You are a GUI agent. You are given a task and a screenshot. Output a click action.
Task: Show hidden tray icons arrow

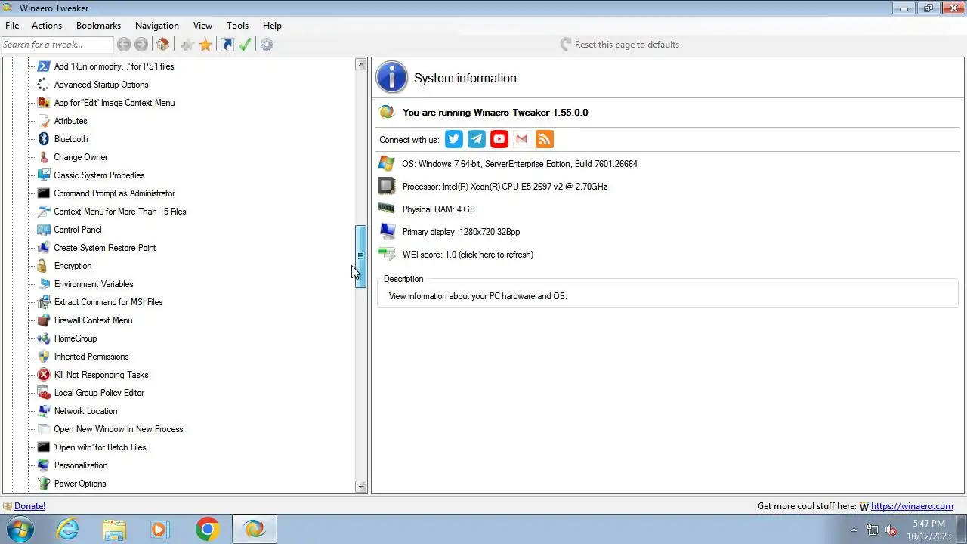click(854, 530)
